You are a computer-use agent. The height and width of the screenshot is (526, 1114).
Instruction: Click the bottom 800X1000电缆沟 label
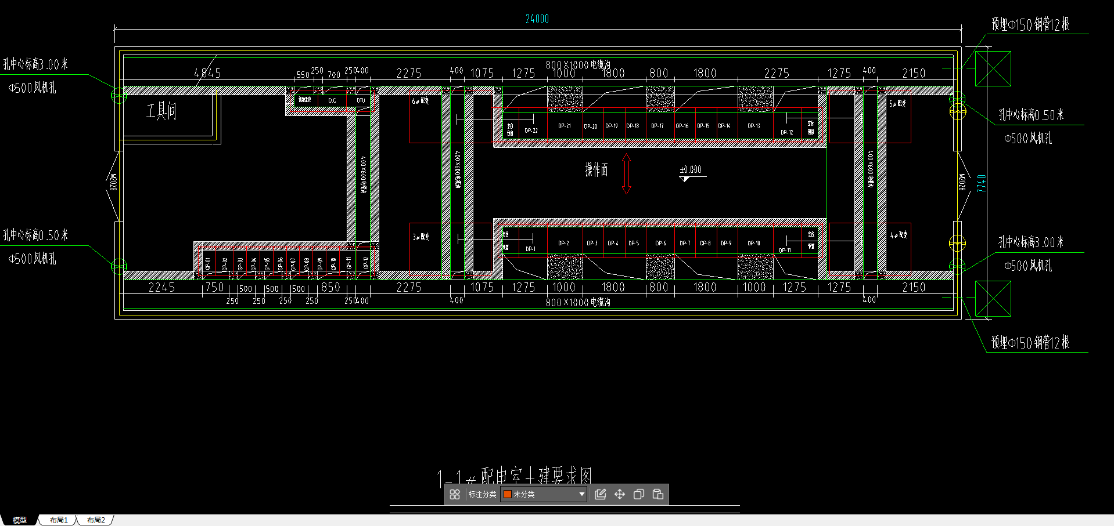point(578,302)
